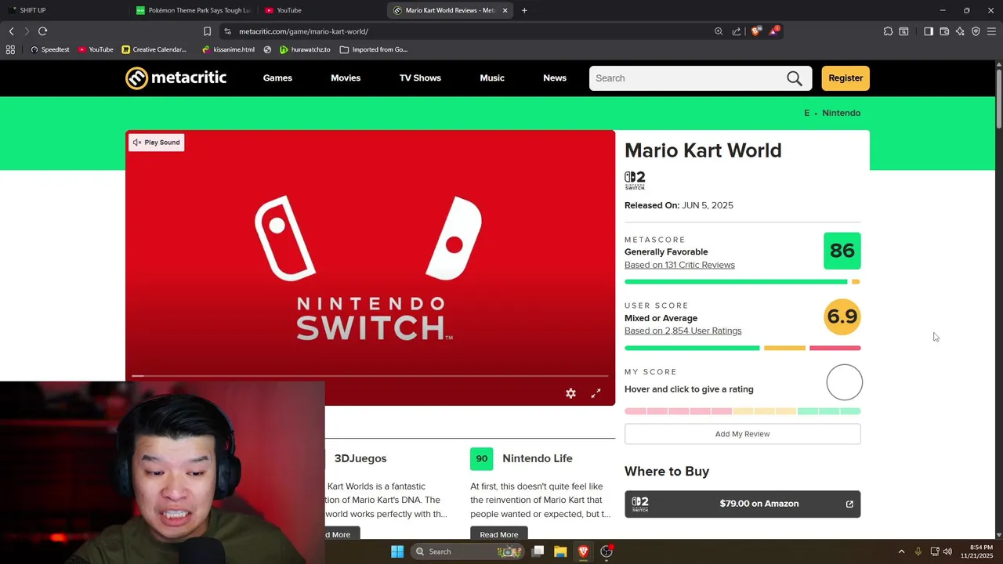The width and height of the screenshot is (1003, 564).
Task: Expand the Imported from Go... bookmark folder
Action: pyautogui.click(x=374, y=49)
